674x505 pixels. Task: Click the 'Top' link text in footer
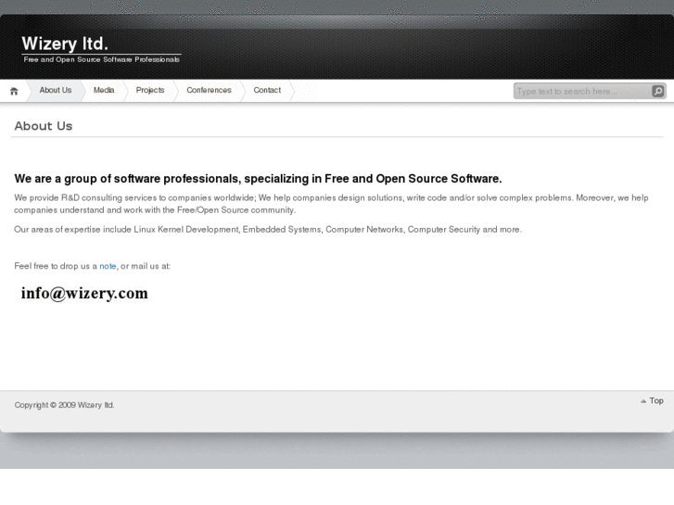tap(656, 401)
